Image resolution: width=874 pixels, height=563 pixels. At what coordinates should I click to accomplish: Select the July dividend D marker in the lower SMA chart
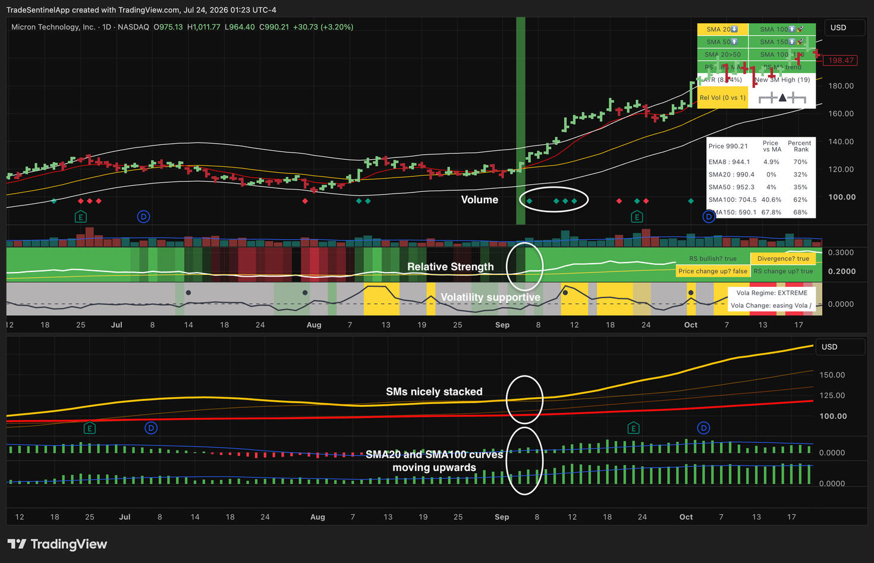pyautogui.click(x=151, y=428)
